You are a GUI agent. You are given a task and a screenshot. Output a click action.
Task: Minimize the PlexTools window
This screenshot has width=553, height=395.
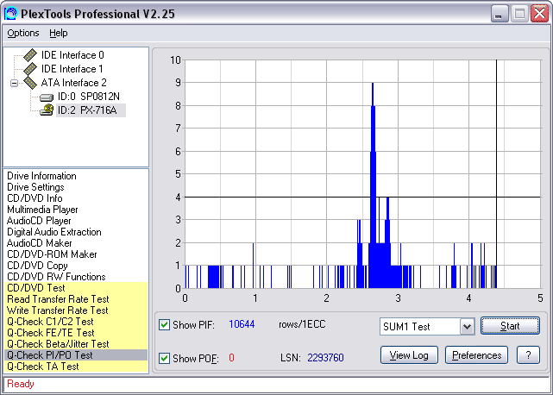[x=500, y=14]
